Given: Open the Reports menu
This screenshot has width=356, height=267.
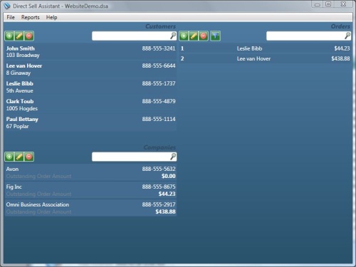Looking at the screenshot, I should point(31,17).
